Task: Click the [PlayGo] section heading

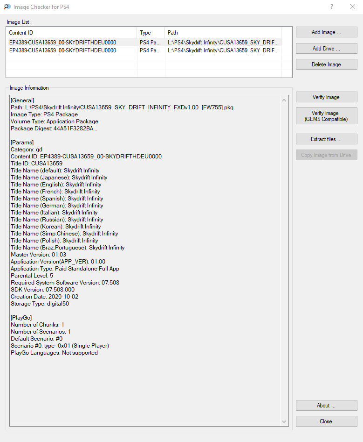Action: click(x=21, y=318)
